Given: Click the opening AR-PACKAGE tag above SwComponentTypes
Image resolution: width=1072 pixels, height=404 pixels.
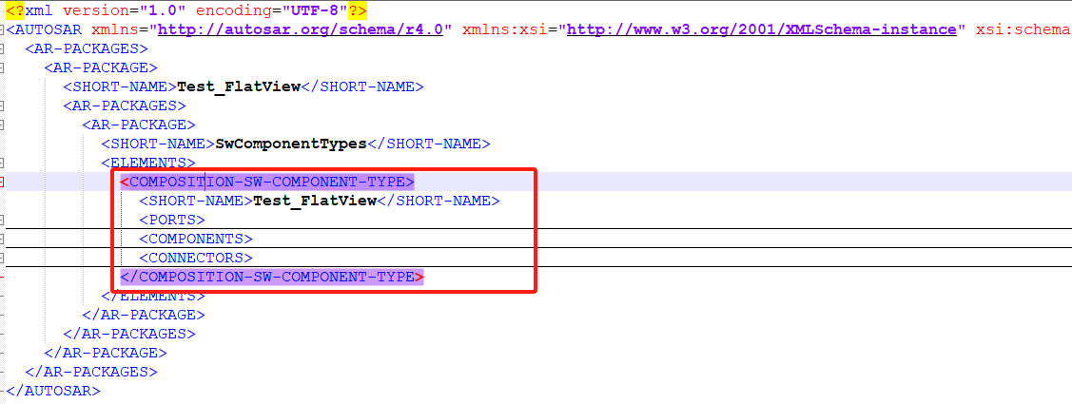Looking at the screenshot, I should tap(139, 125).
